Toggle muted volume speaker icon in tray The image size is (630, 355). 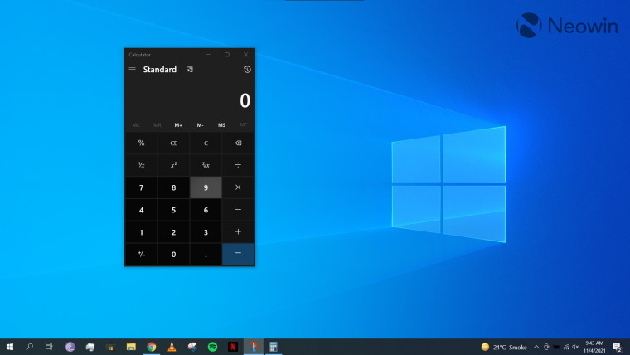coord(575,347)
